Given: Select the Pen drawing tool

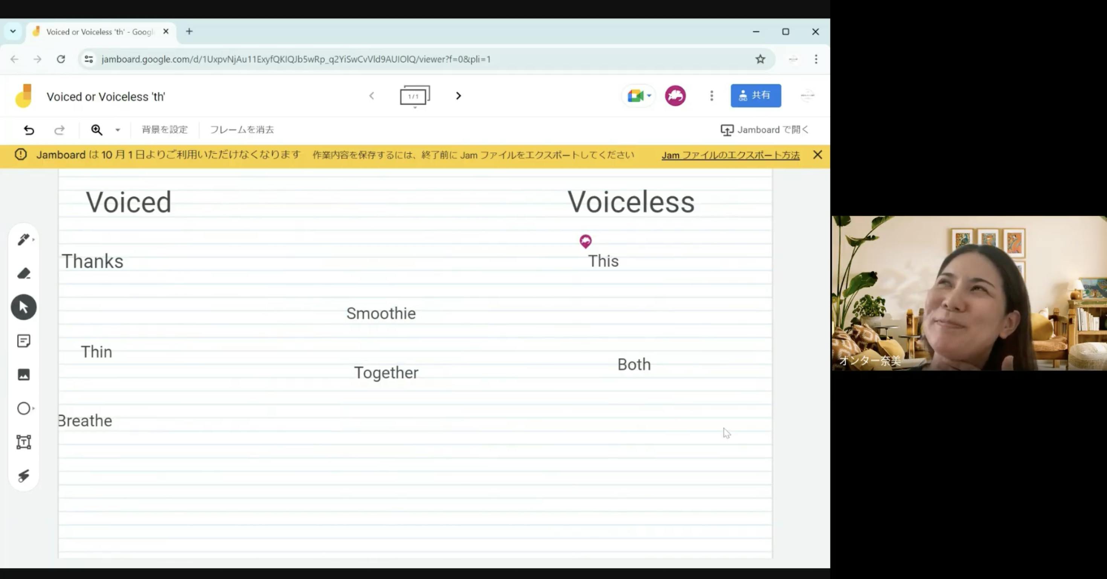Looking at the screenshot, I should pos(23,239).
